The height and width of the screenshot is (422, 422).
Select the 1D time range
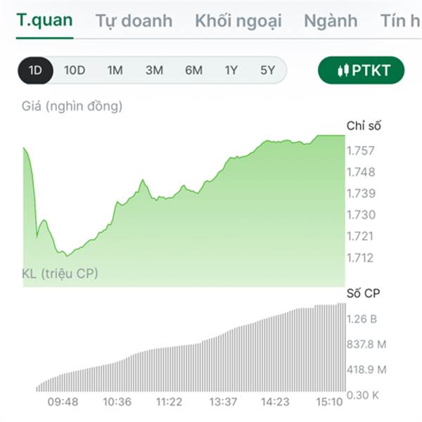pyautogui.click(x=36, y=70)
